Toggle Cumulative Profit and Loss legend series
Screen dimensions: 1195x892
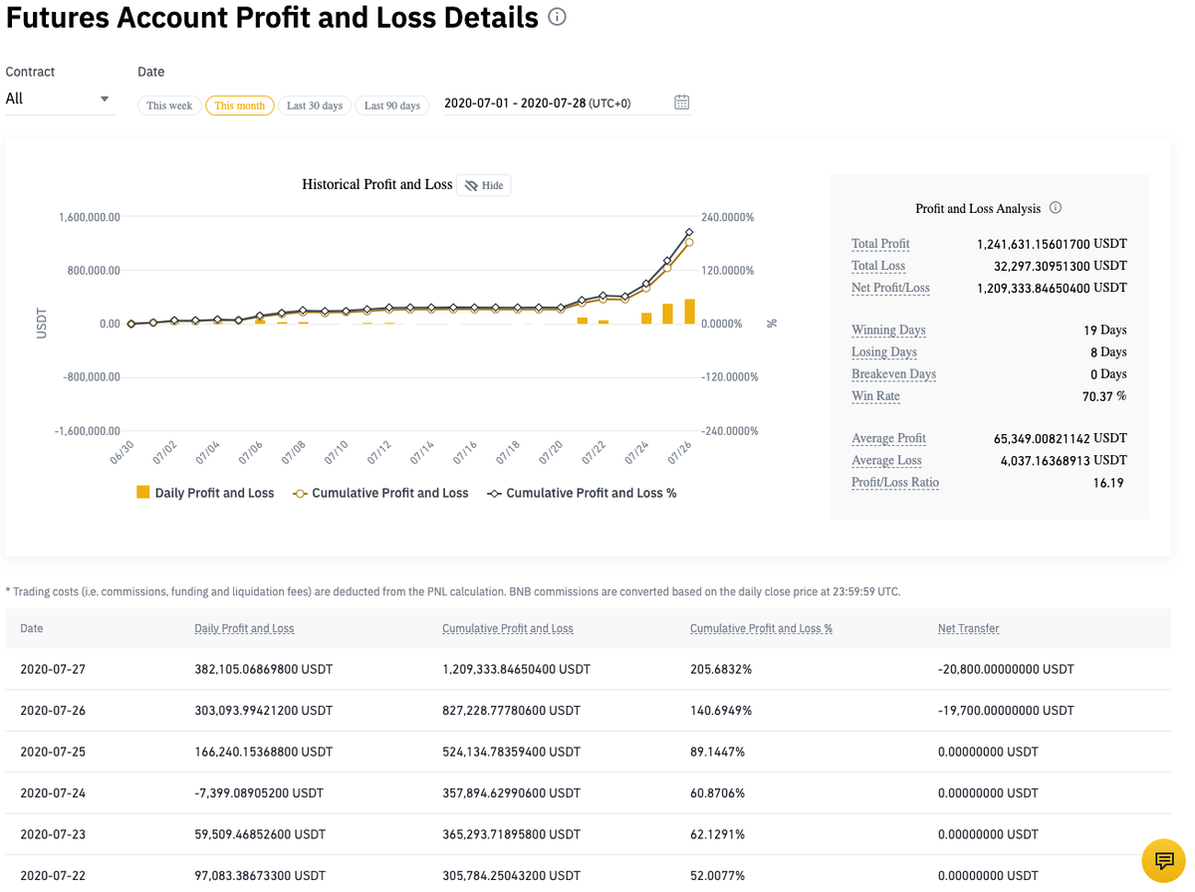(380, 493)
